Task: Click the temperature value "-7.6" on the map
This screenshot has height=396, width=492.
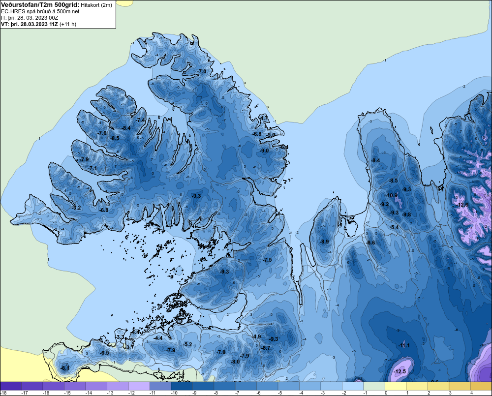Action: tap(102, 133)
